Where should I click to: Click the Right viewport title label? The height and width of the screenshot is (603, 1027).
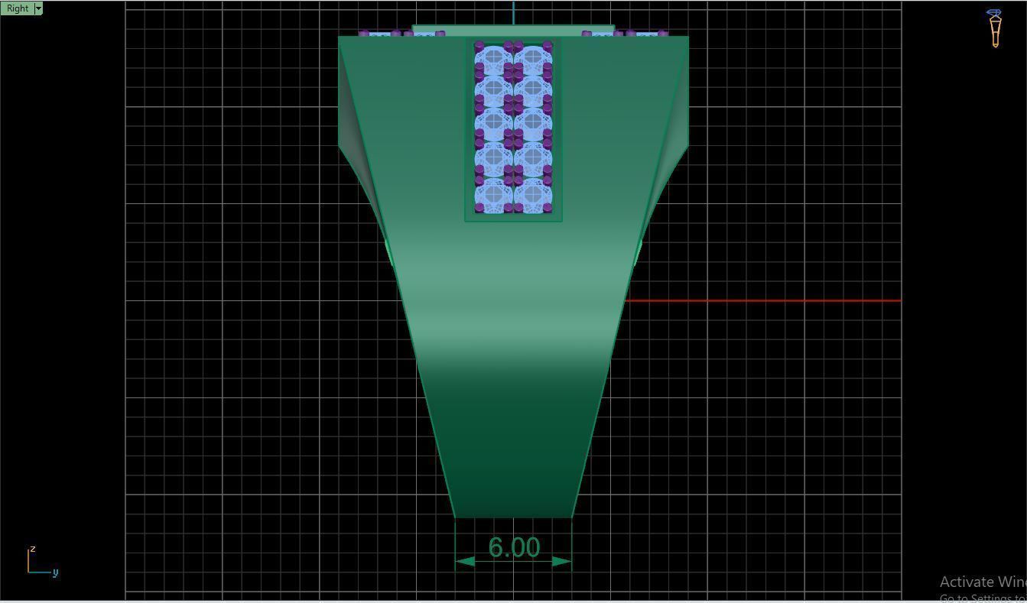coord(17,8)
